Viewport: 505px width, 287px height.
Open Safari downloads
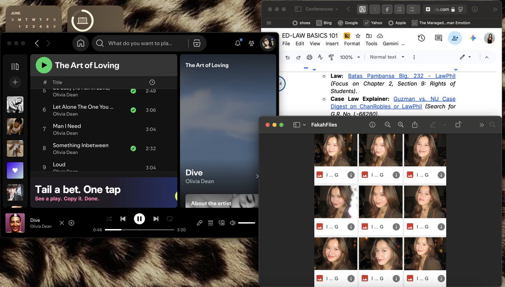[x=475, y=9]
